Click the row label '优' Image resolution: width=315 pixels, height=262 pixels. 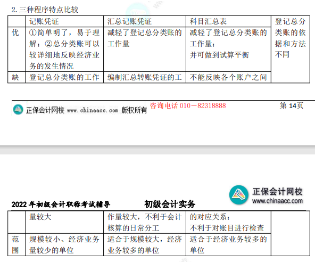coord(15,32)
